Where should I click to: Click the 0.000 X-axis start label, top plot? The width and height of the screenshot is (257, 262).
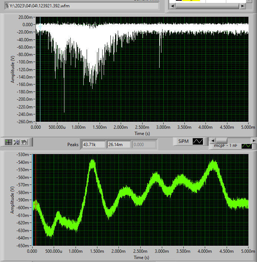click(36, 127)
